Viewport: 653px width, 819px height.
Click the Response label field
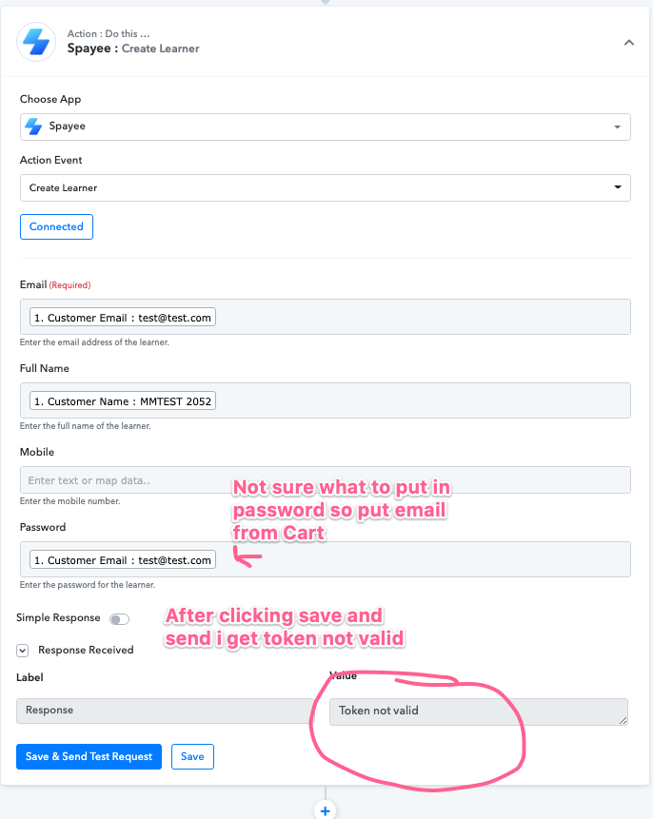pos(166,711)
